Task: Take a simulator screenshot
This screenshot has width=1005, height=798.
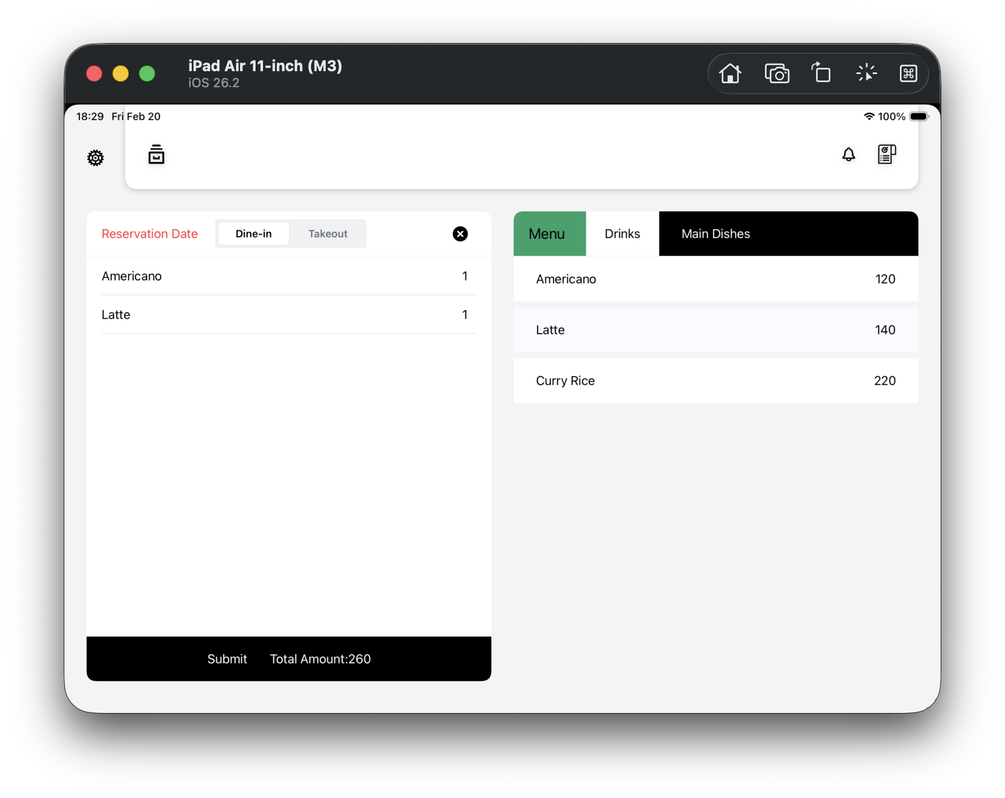Action: click(x=776, y=73)
